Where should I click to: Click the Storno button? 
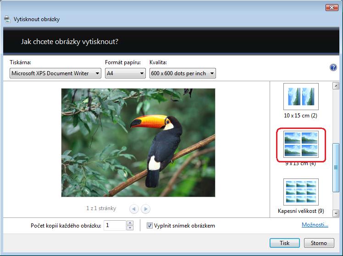tap(319, 243)
